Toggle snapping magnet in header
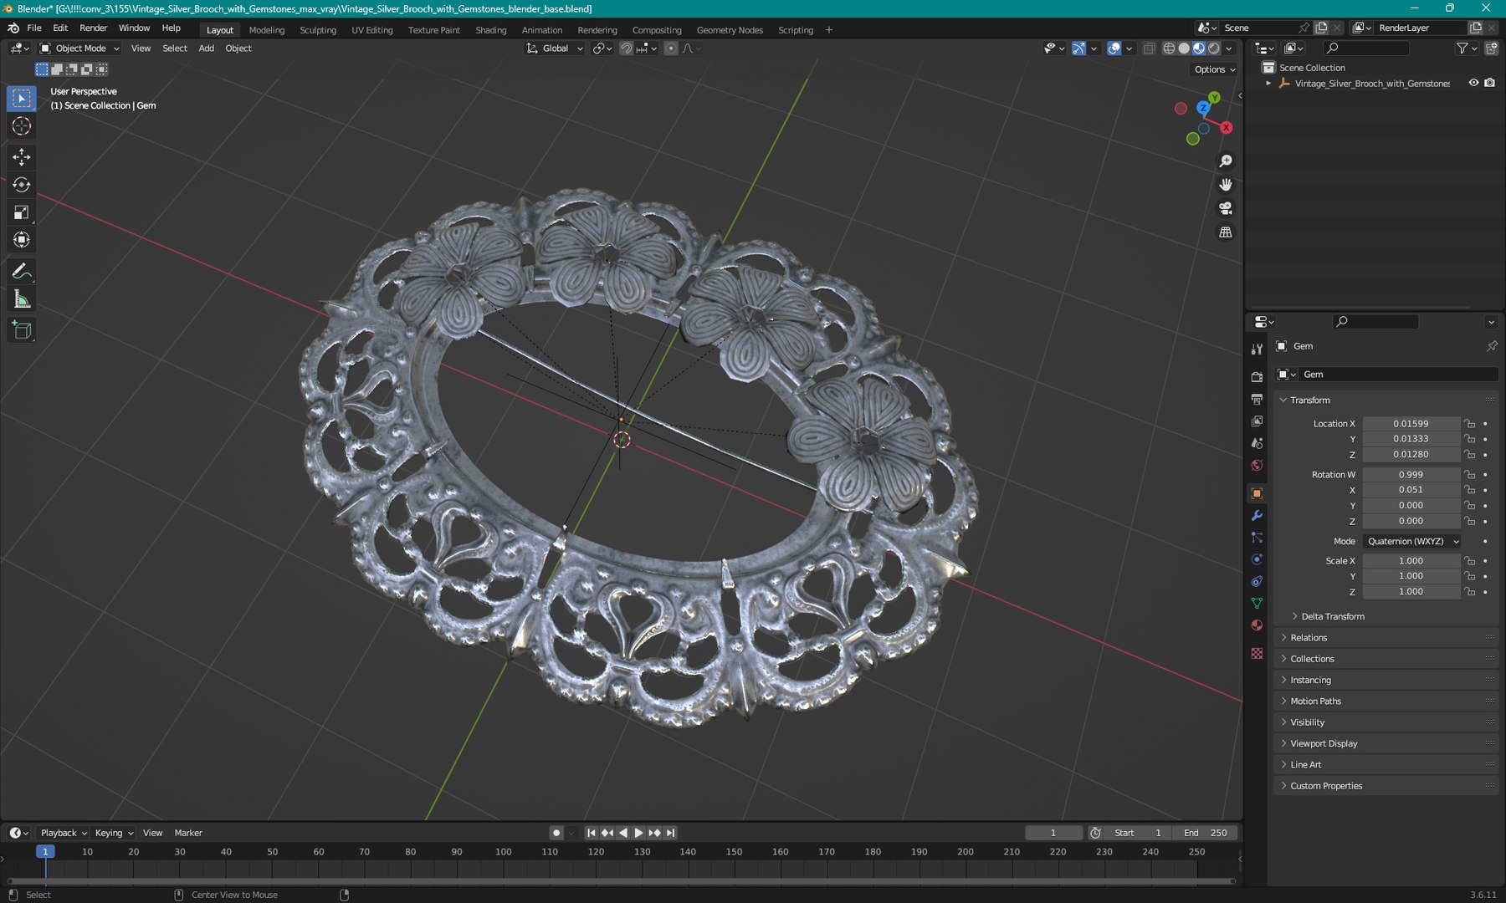The height and width of the screenshot is (903, 1506). point(626,48)
